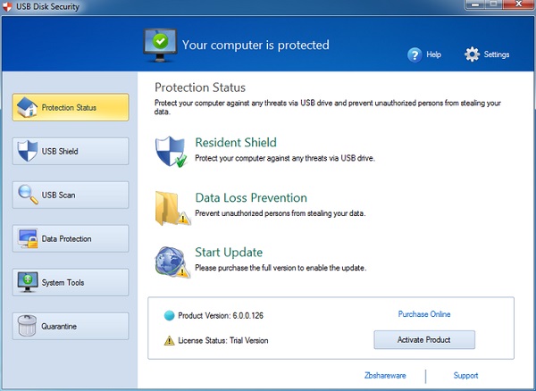Click "Protect your computer against any threats via USB drive." text
The image size is (536, 391).
[285, 158]
